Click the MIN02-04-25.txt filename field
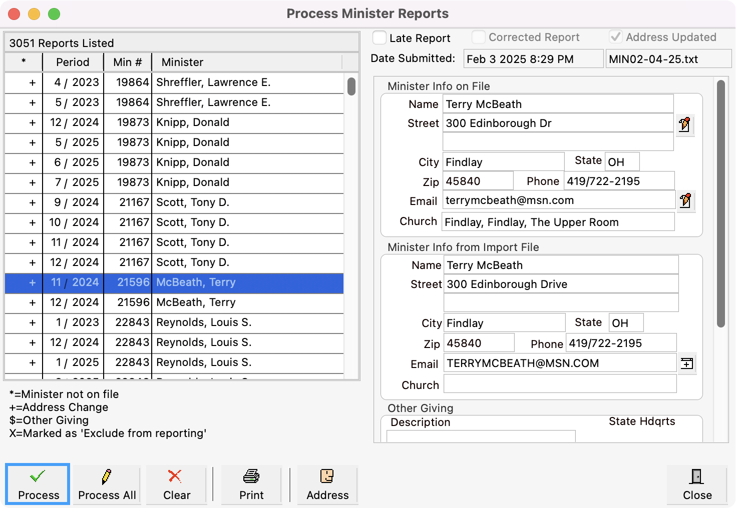Image resolution: width=736 pixels, height=508 pixels. tap(668, 58)
